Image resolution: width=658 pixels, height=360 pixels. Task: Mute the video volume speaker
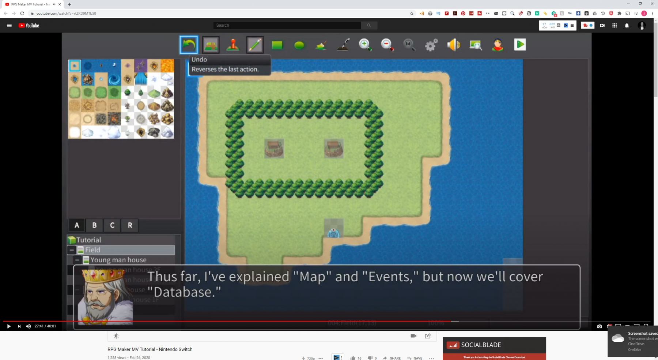[29, 326]
